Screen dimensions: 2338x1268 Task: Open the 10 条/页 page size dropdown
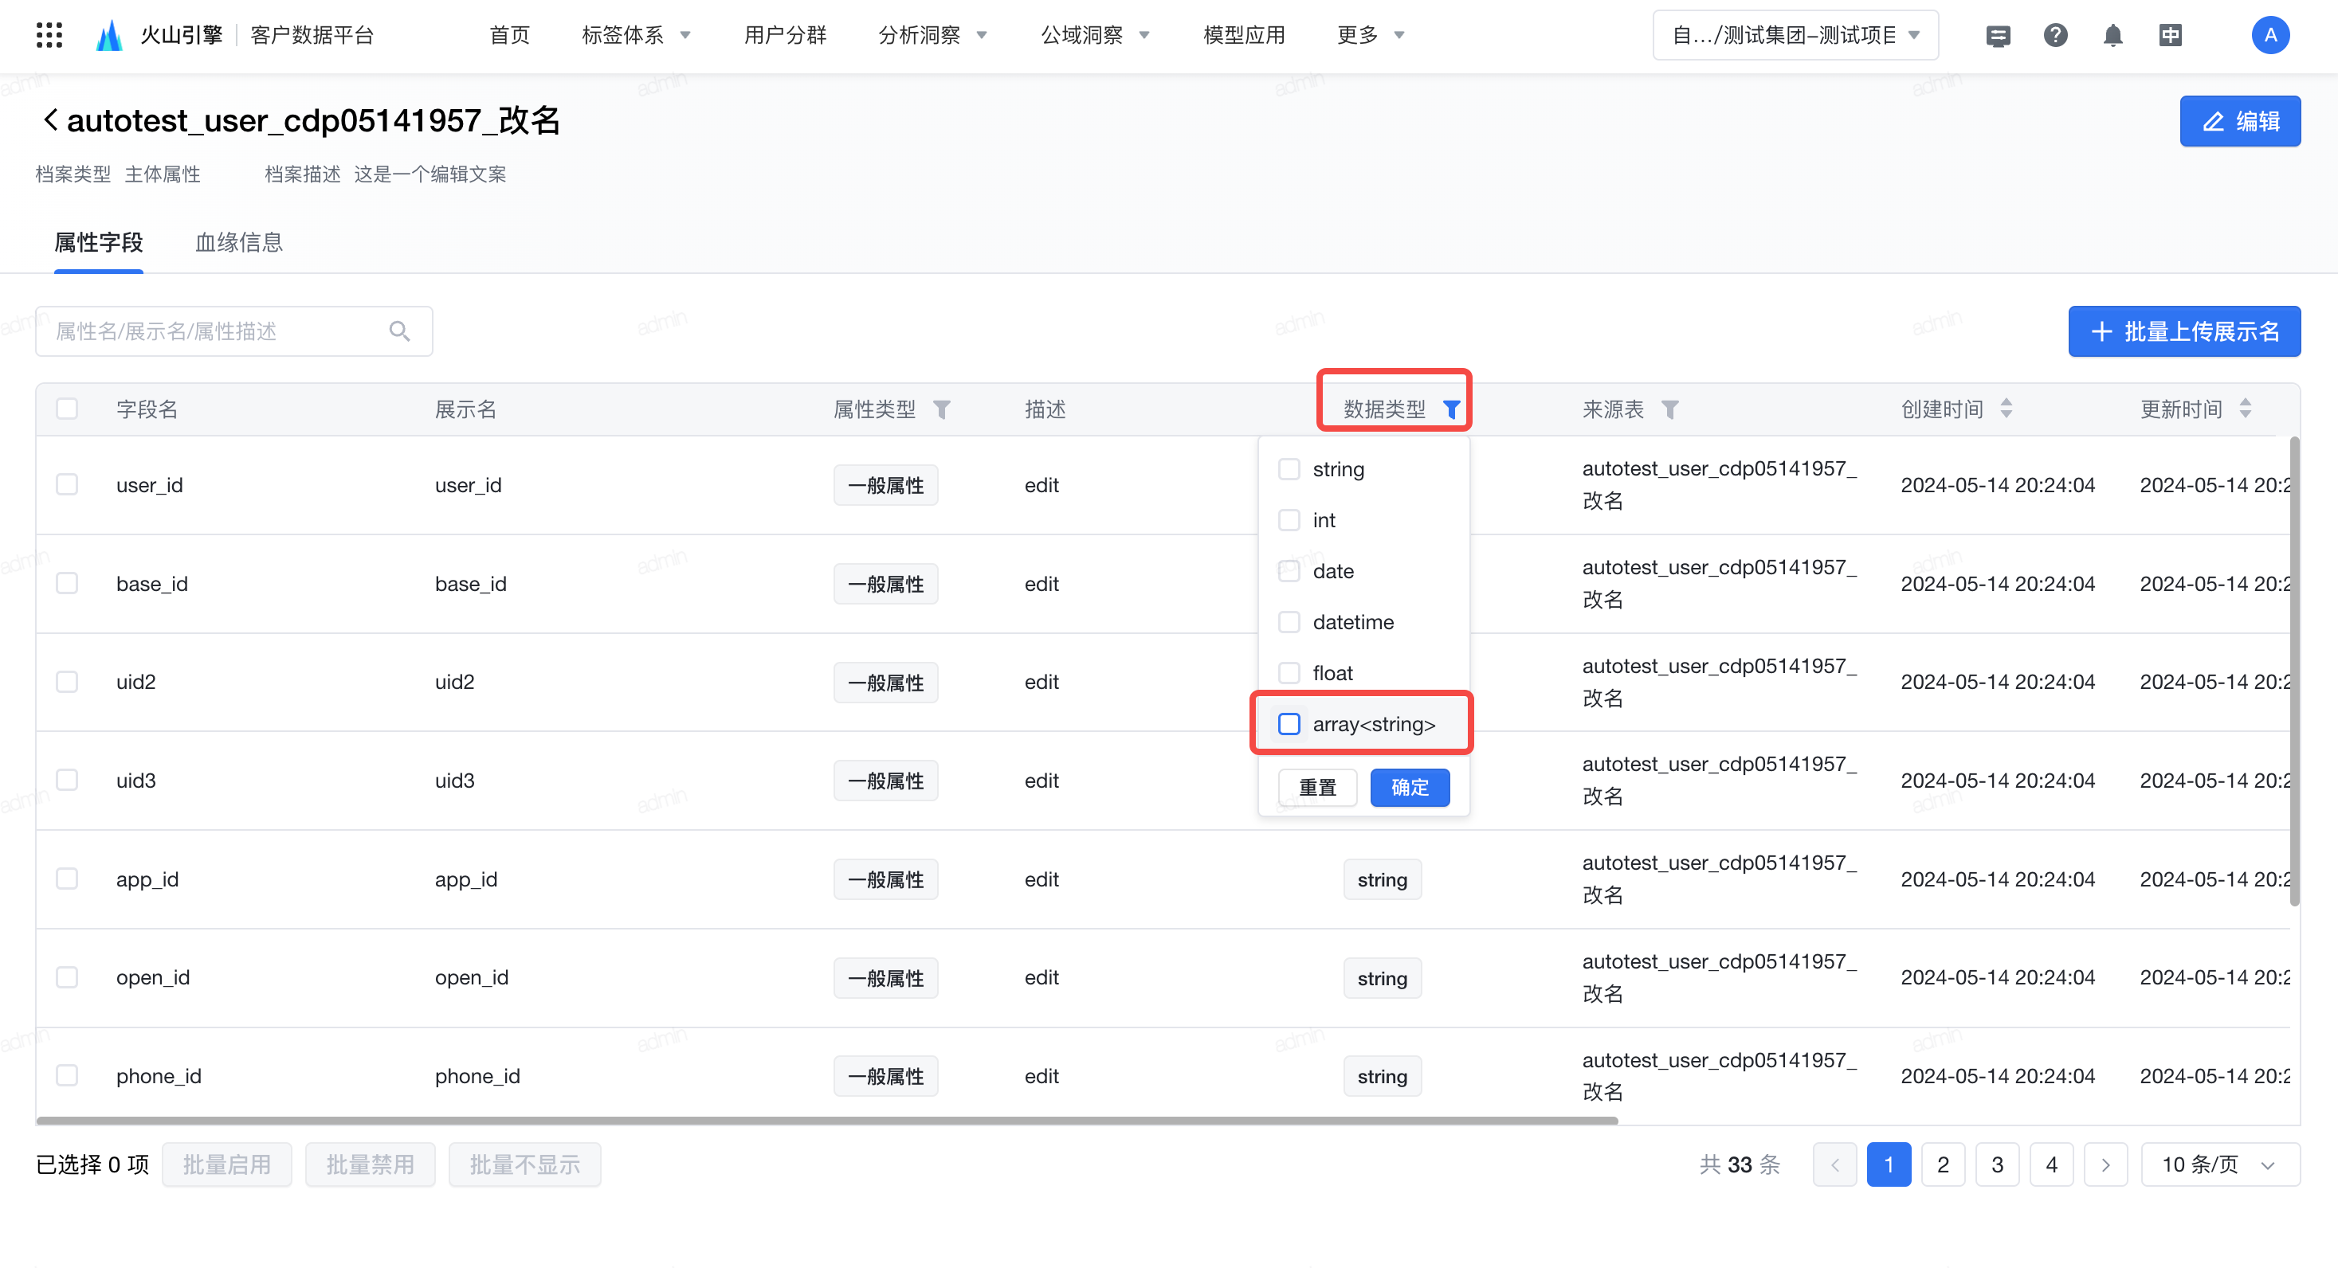tap(2219, 1164)
